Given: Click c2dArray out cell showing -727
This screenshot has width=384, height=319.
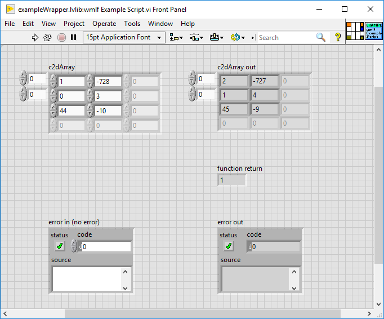Looking at the screenshot, I should click(265, 81).
